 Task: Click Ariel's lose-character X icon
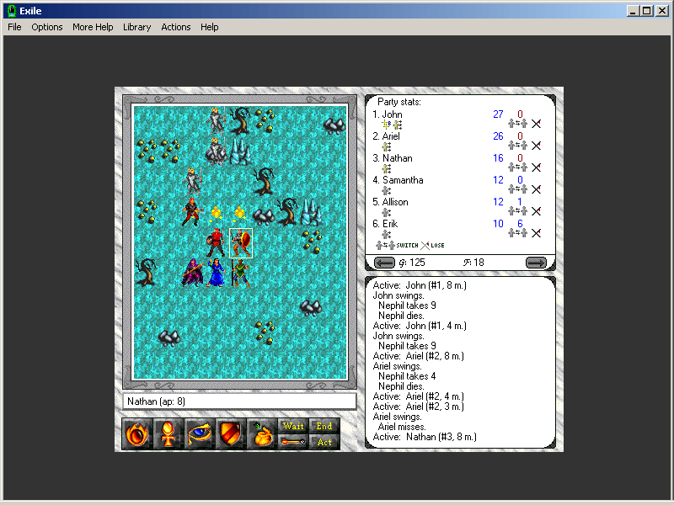tap(536, 146)
